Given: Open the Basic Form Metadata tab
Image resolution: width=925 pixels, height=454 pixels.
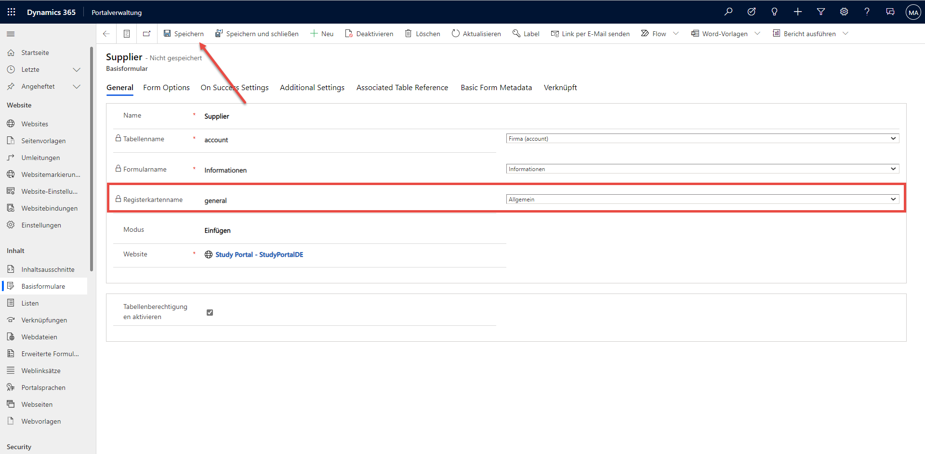Looking at the screenshot, I should click(496, 88).
